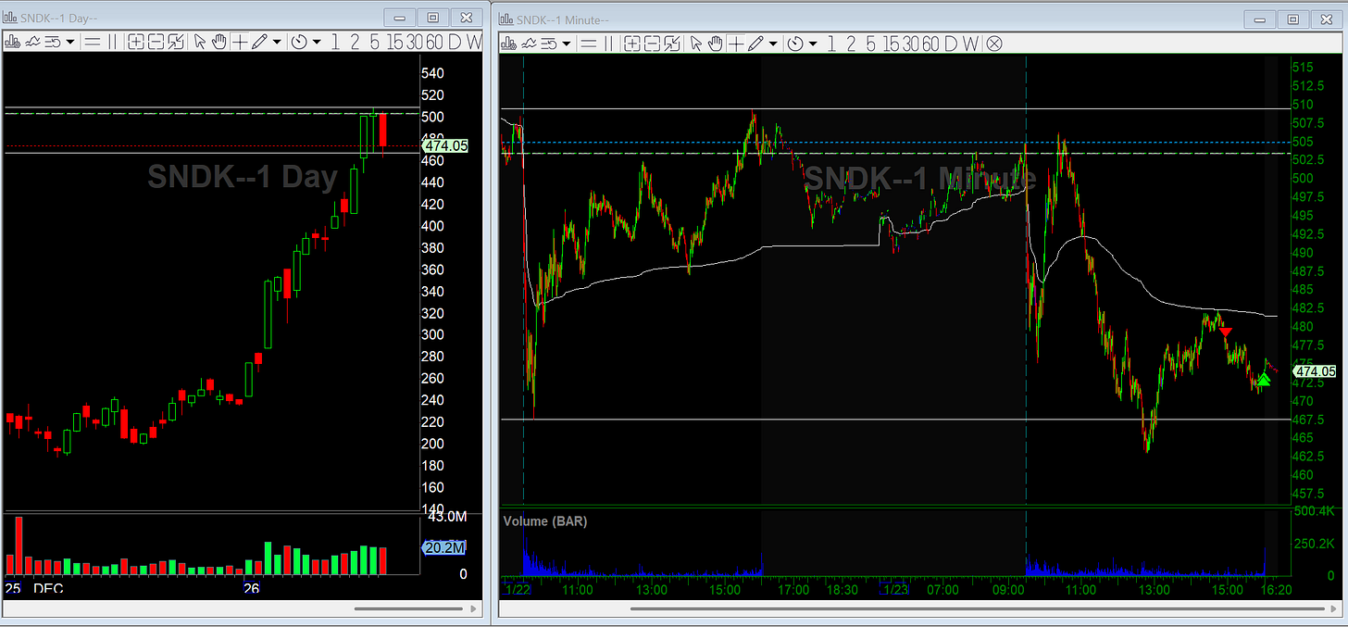
Task: Expand dropdown arrow beside list icon in Day window
Action: (x=70, y=42)
